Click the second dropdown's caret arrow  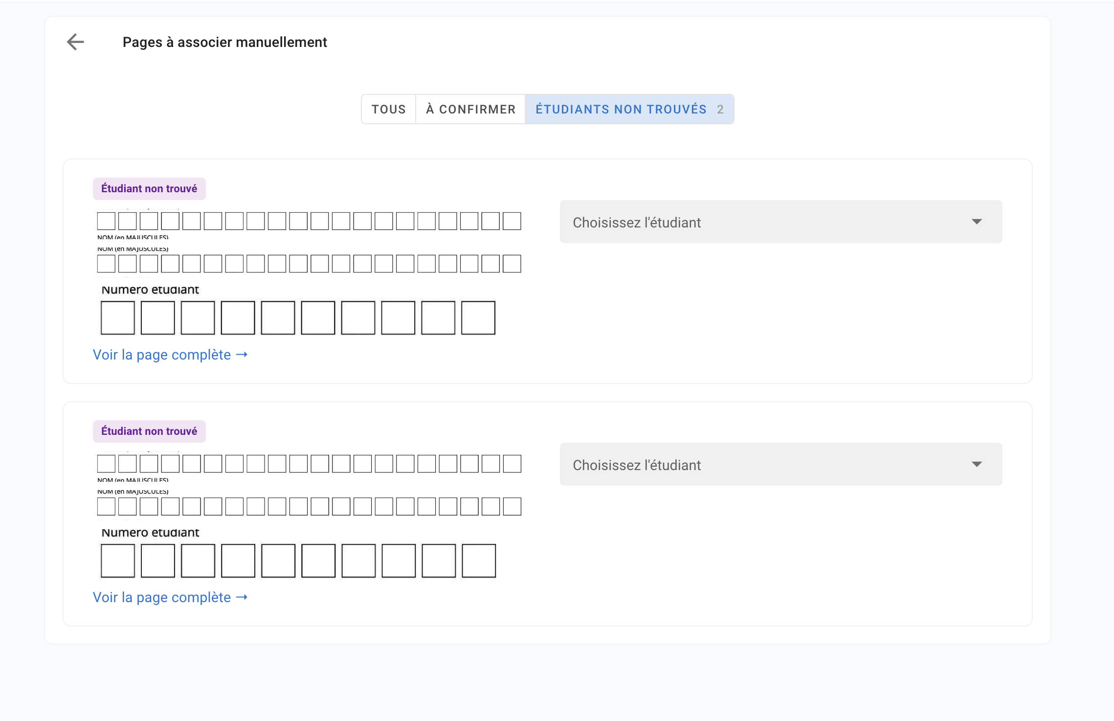(977, 465)
